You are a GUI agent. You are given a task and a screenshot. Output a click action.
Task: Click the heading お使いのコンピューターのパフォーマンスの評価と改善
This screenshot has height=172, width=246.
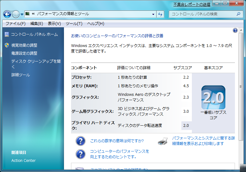[x=117, y=36]
